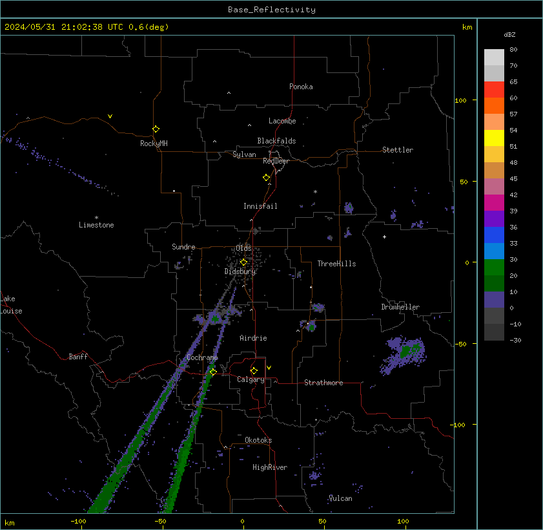Select the Innisfail label
543x530 pixels.
pyautogui.click(x=260, y=206)
